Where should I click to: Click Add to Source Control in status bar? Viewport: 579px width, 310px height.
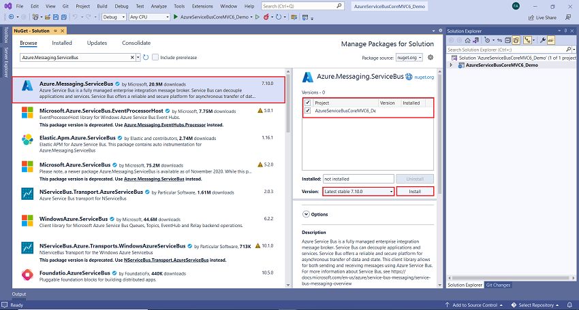475,305
